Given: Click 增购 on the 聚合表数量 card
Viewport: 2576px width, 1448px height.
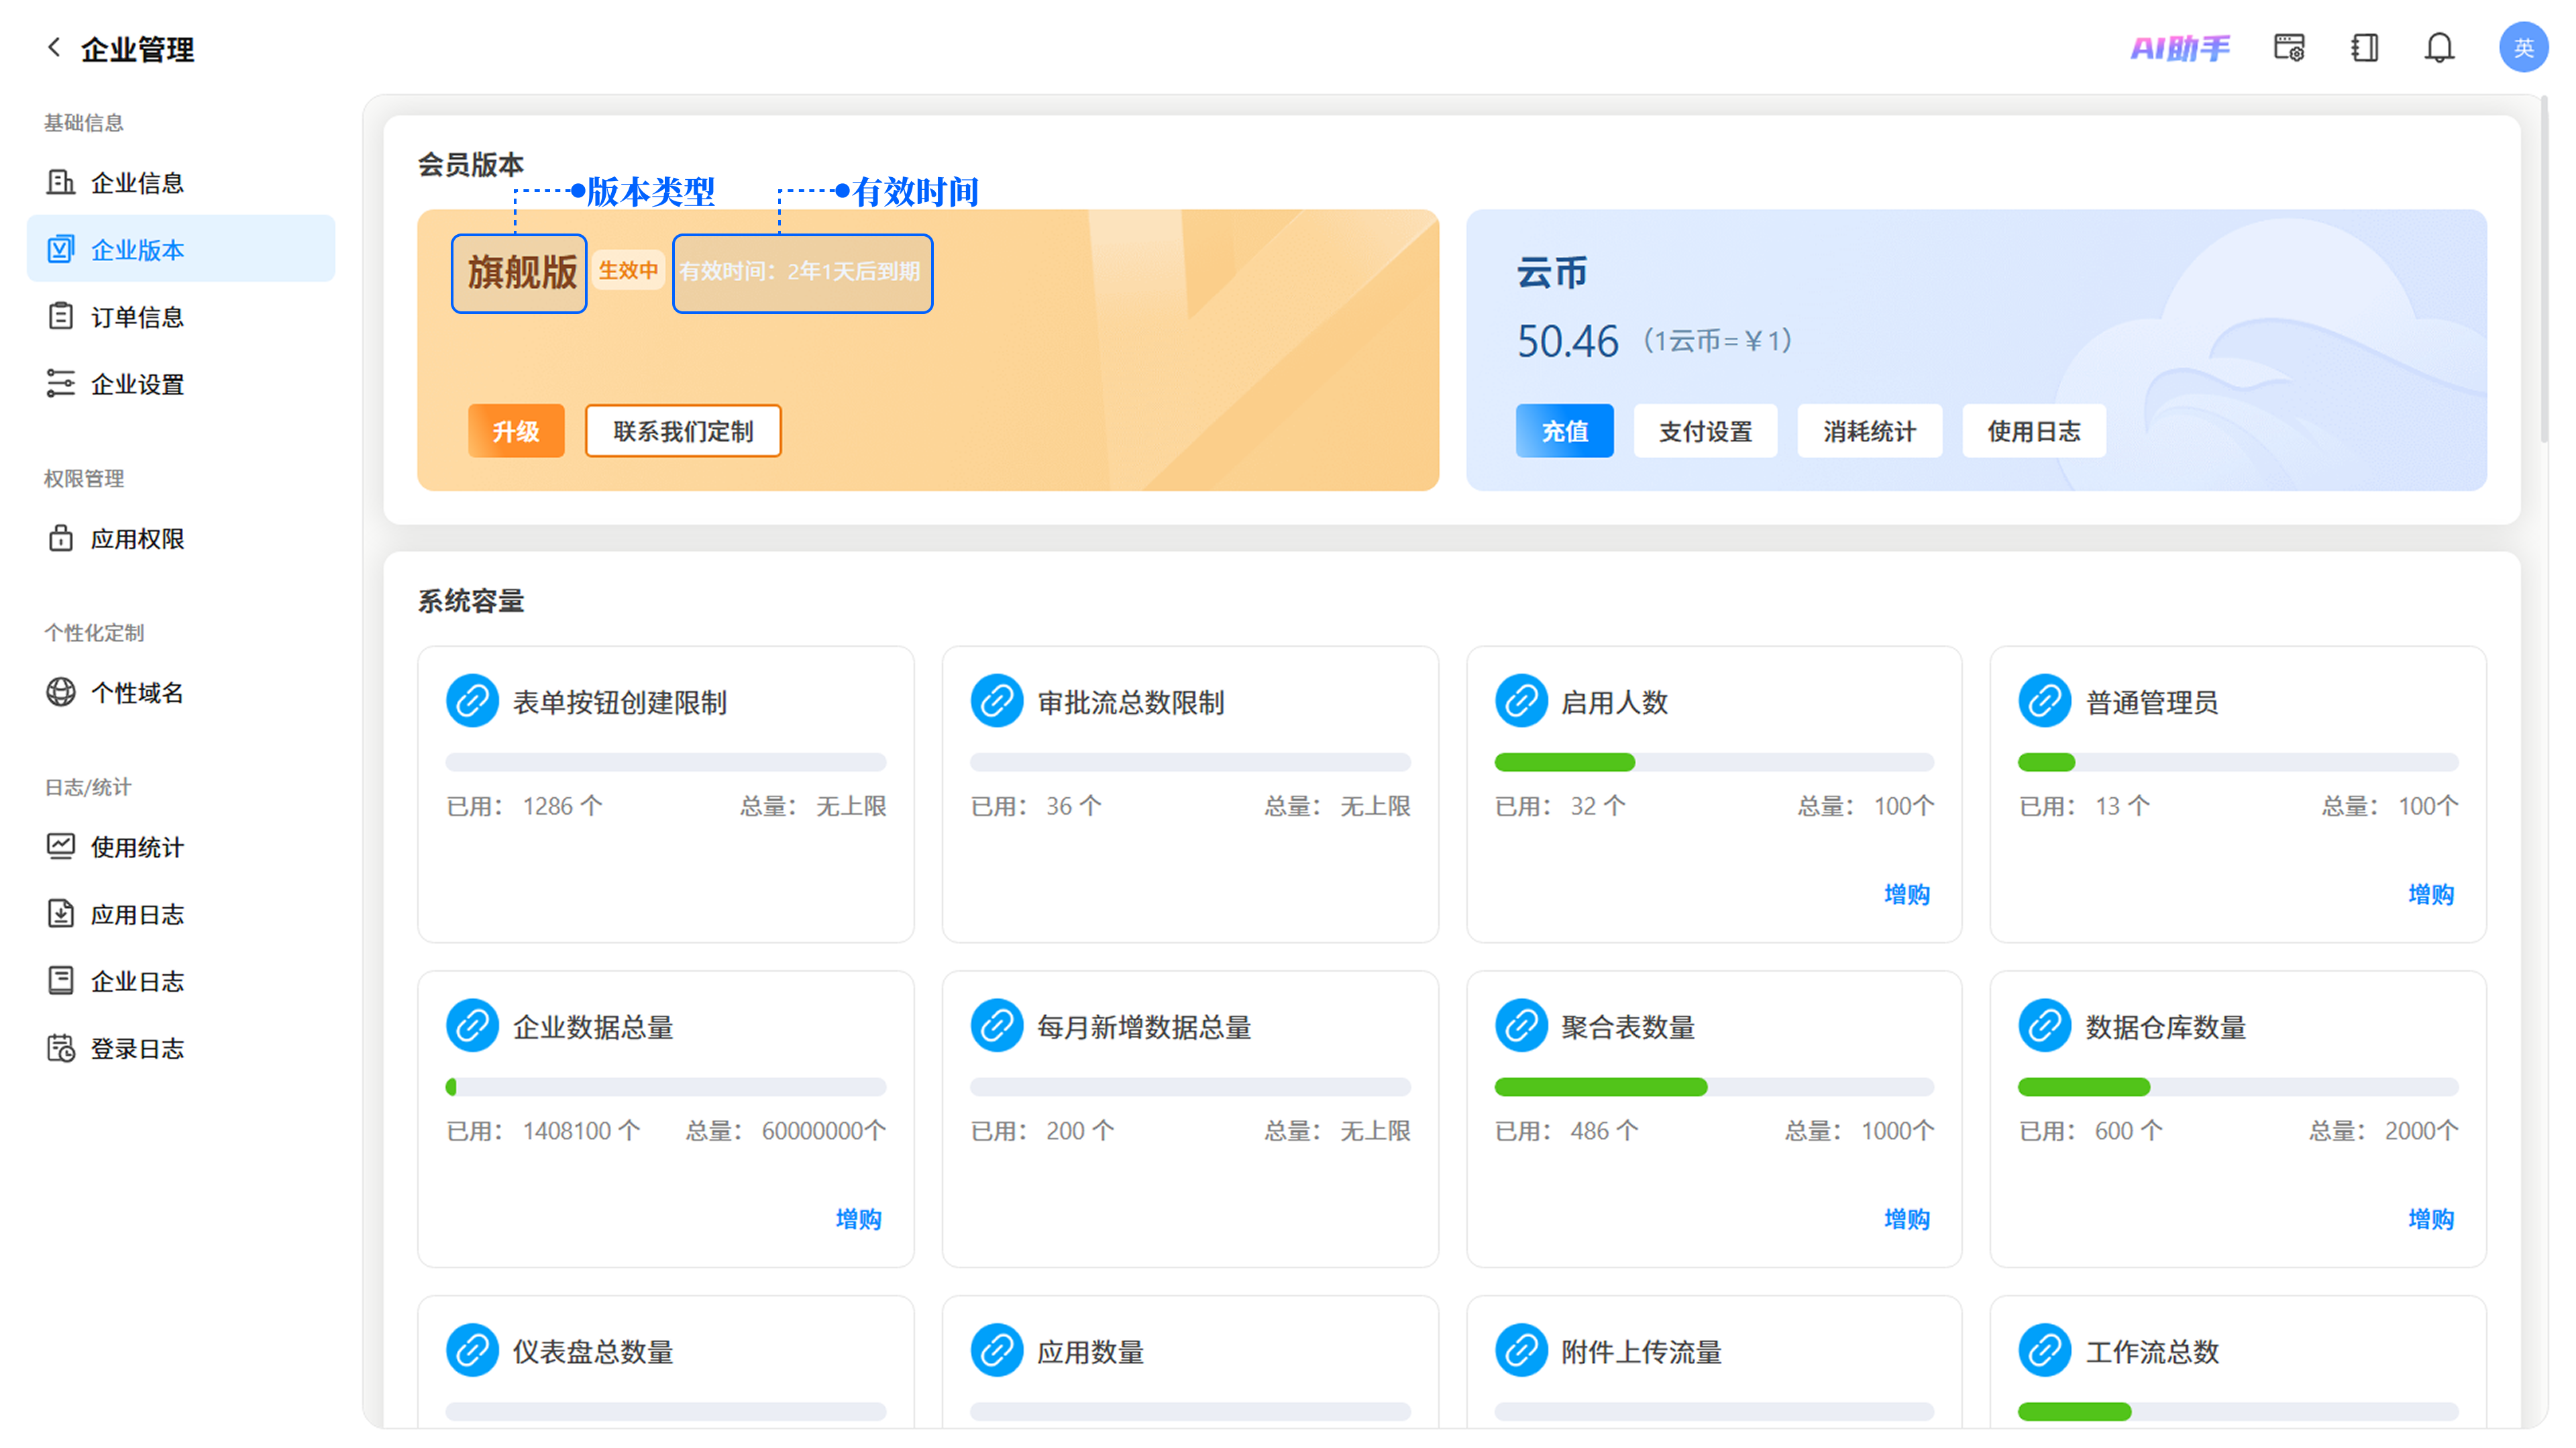Looking at the screenshot, I should (x=1906, y=1219).
